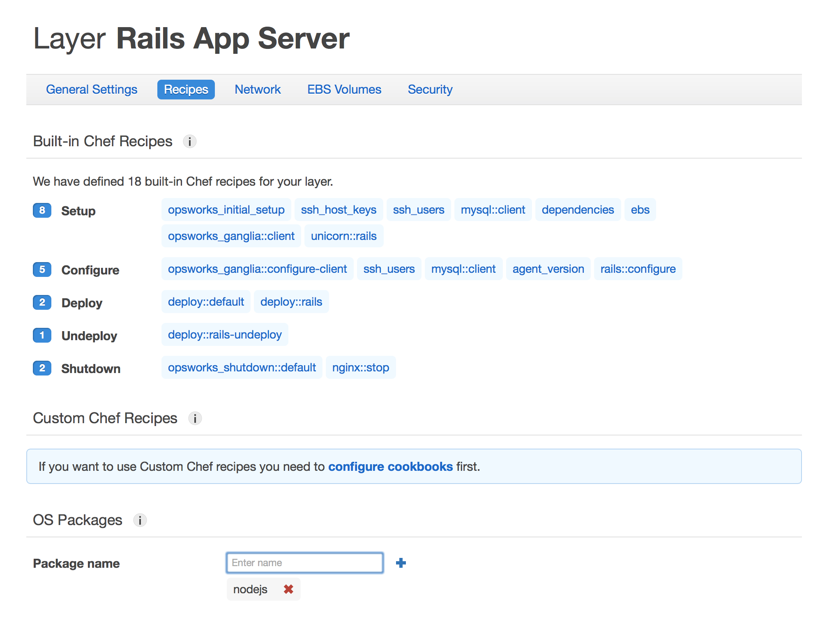Image resolution: width=820 pixels, height=622 pixels.
Task: Click the Deploy count badge showing 2
Action: [42, 302]
